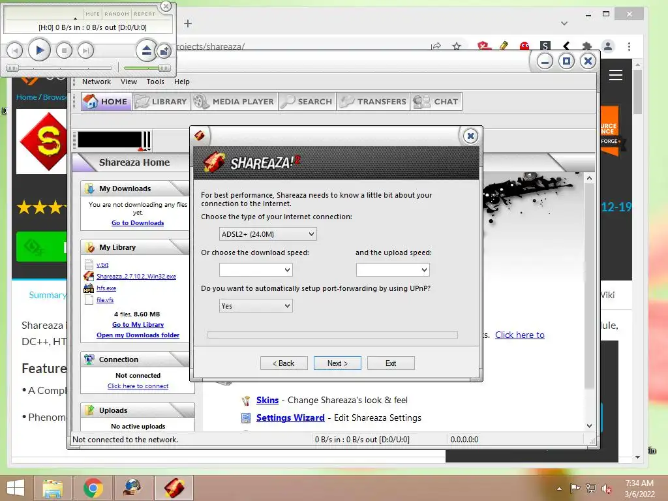
Task: Toggle RANDOM in the media remote
Action: pos(117,14)
